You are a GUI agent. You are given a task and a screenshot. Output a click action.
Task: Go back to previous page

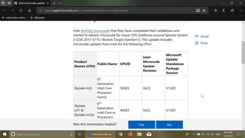(x=4, y=10)
